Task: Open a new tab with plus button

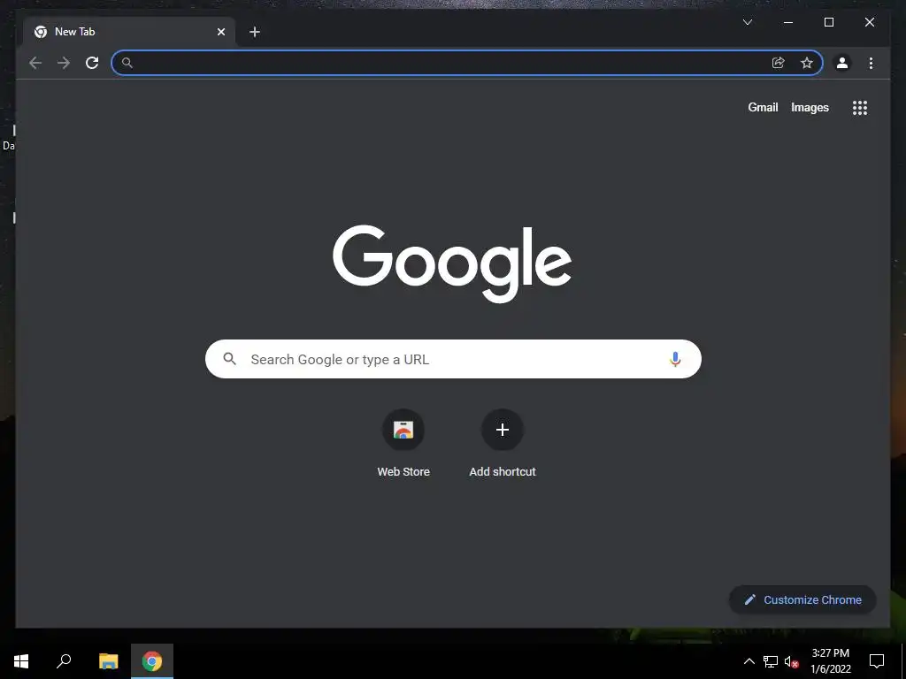Action: [255, 32]
